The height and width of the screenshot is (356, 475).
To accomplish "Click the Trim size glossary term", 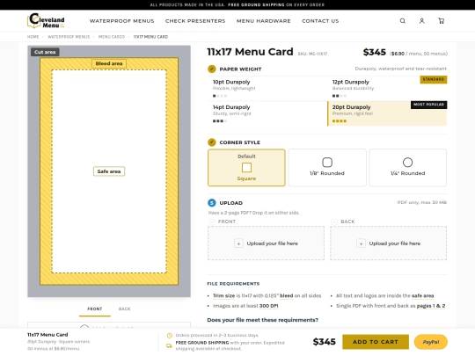I will point(224,295).
